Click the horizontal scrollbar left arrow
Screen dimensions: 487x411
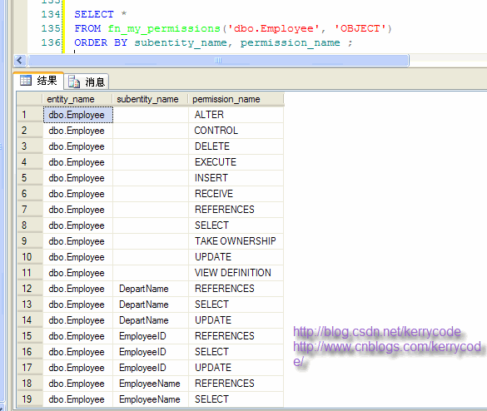[x=20, y=60]
